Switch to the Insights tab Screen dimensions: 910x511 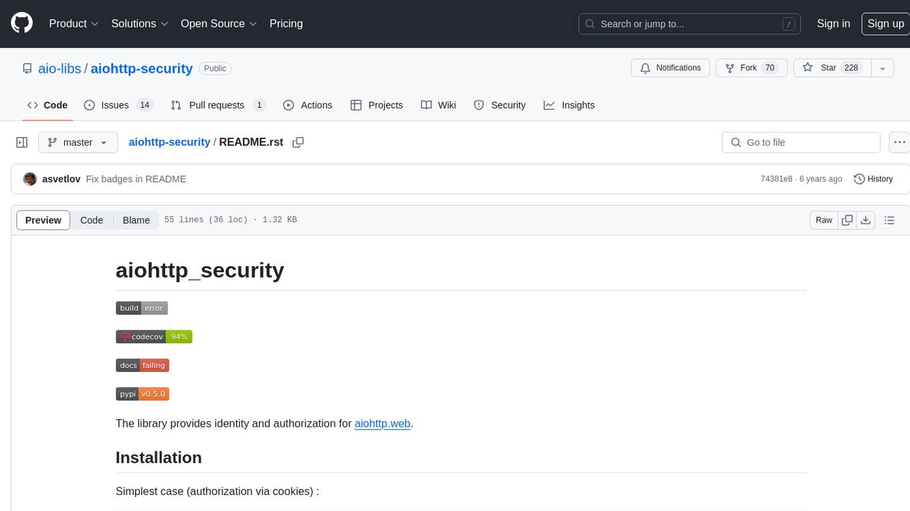click(569, 105)
